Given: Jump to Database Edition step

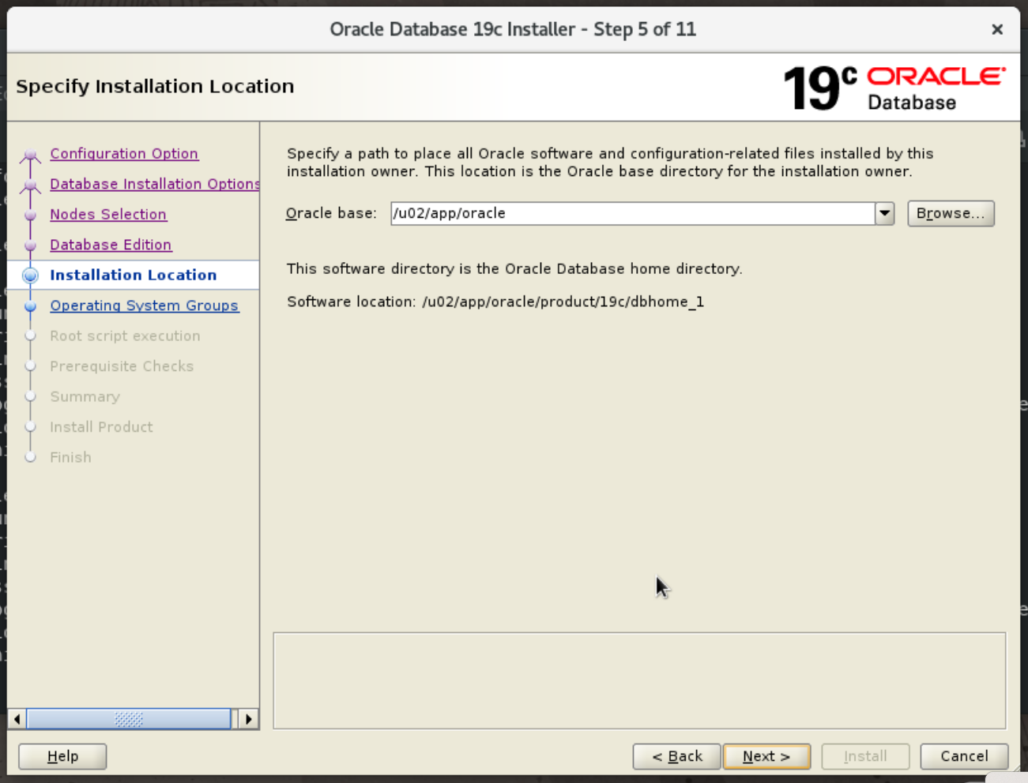Looking at the screenshot, I should click(111, 245).
